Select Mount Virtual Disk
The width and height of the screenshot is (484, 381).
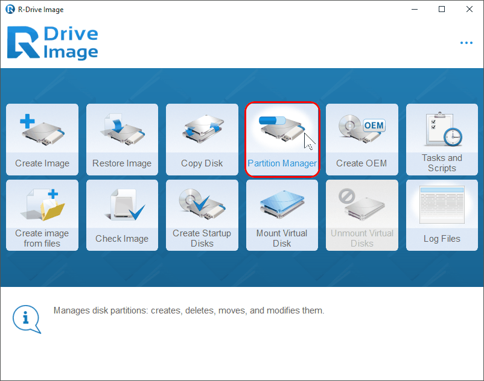[x=282, y=215]
